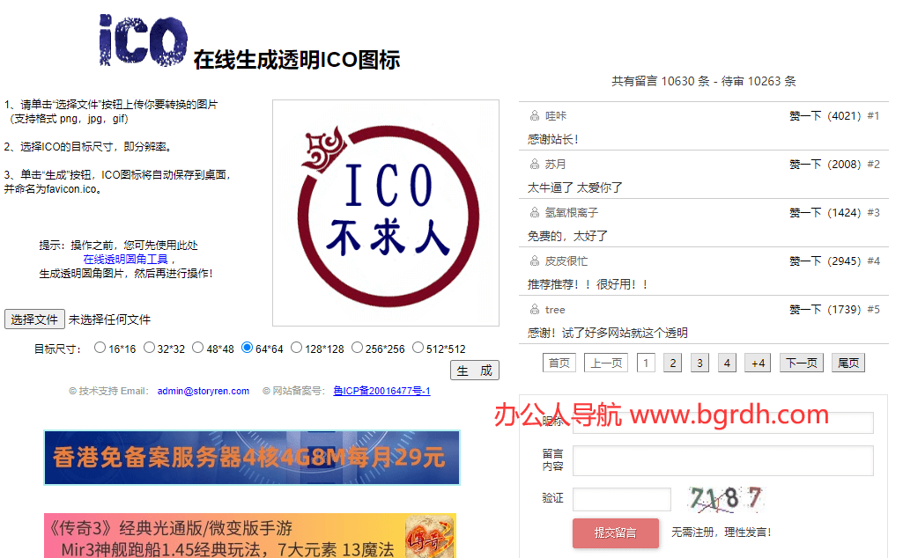Click 选择文件 to upload an image
903x558 pixels.
click(34, 319)
